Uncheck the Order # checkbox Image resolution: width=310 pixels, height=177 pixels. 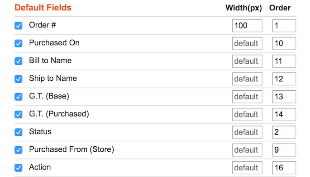(x=19, y=26)
